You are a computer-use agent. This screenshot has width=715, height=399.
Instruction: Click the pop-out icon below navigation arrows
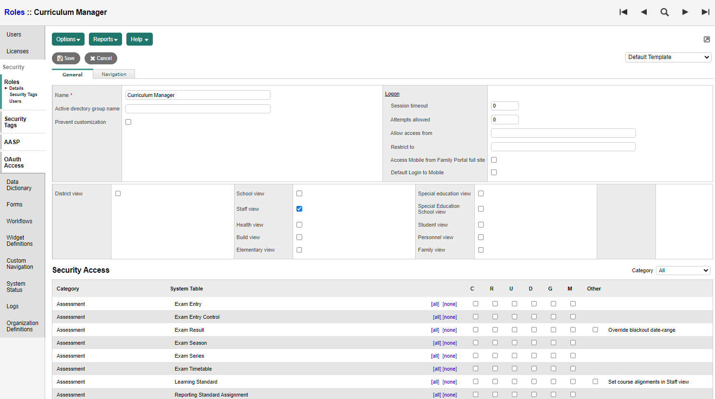point(707,39)
